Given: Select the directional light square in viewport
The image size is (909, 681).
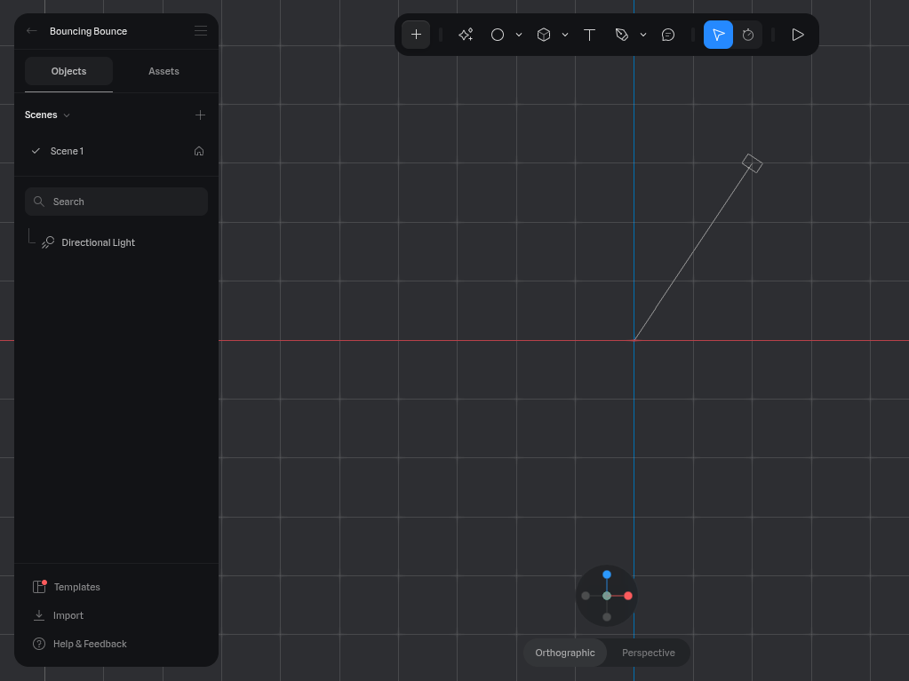Looking at the screenshot, I should (x=753, y=163).
